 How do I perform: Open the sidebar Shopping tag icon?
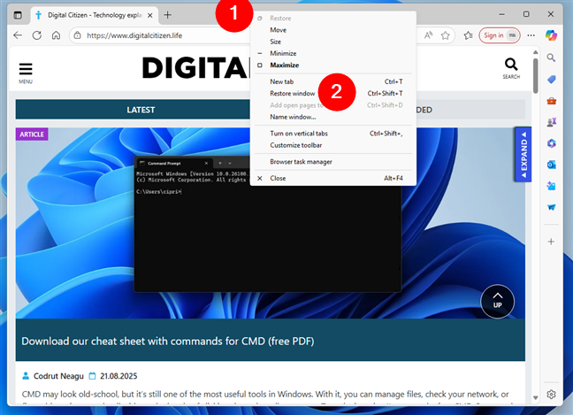[552, 80]
